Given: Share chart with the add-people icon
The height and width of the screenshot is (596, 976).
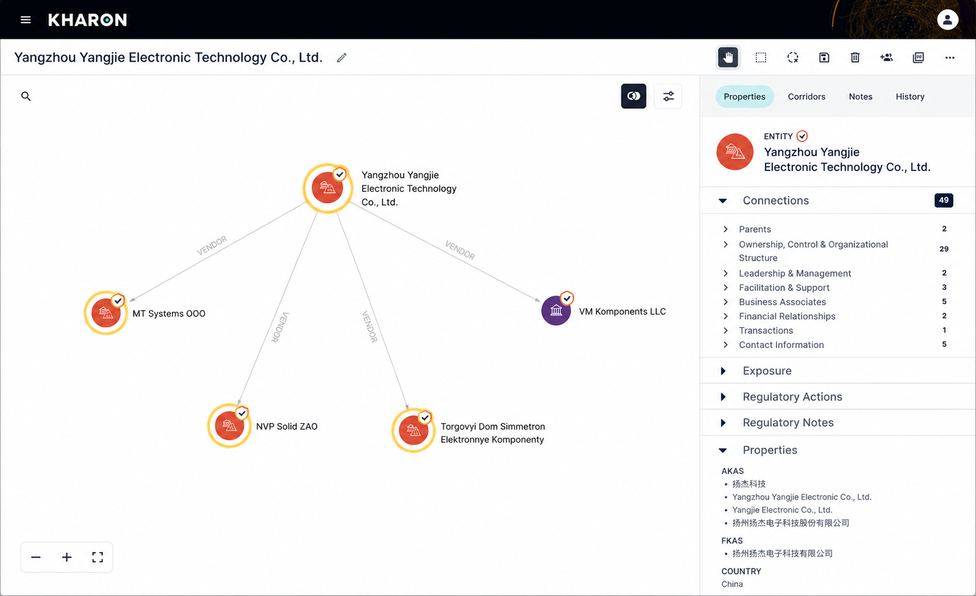Looking at the screenshot, I should (887, 57).
